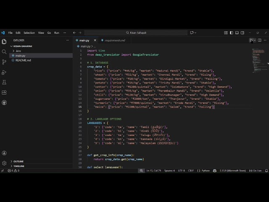The height and width of the screenshot is (202, 269).
Task: Split the editor to the right
Action: [x=259, y=40]
